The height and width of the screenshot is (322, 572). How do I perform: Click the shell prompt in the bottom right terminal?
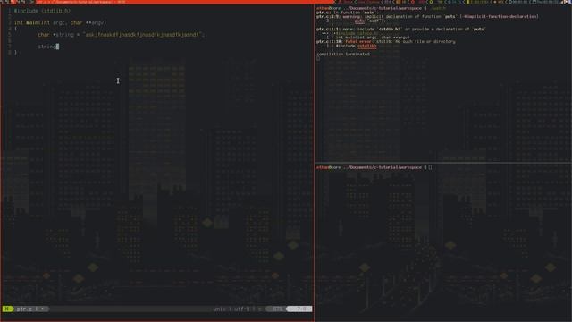371,167
